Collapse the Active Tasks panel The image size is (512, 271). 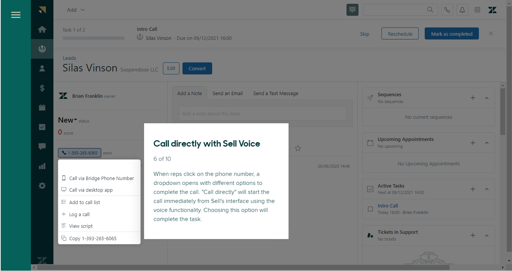point(487,189)
